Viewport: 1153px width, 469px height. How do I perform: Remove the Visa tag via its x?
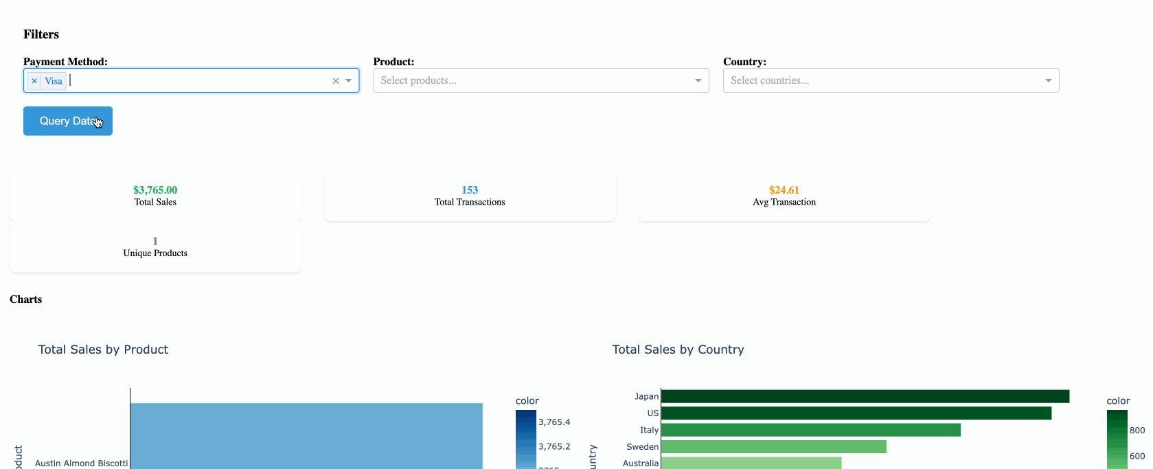coord(34,81)
